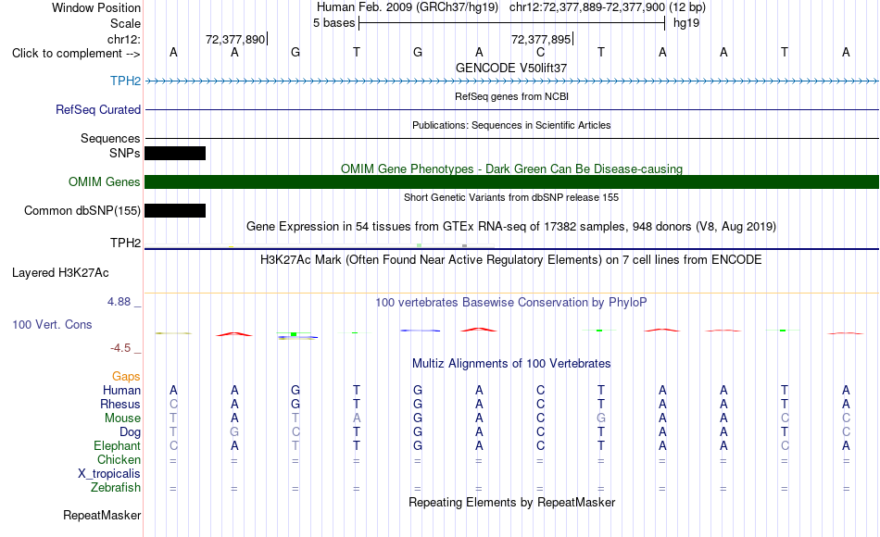The width and height of the screenshot is (880, 537).
Task: Click the 72,377,890 ruler position
Action: (x=235, y=39)
